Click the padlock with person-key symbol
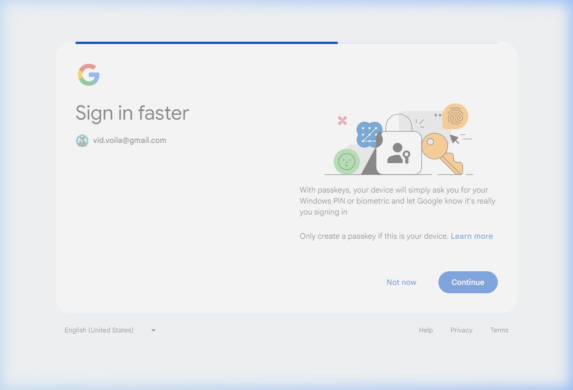This screenshot has height=390, width=573. point(399,152)
